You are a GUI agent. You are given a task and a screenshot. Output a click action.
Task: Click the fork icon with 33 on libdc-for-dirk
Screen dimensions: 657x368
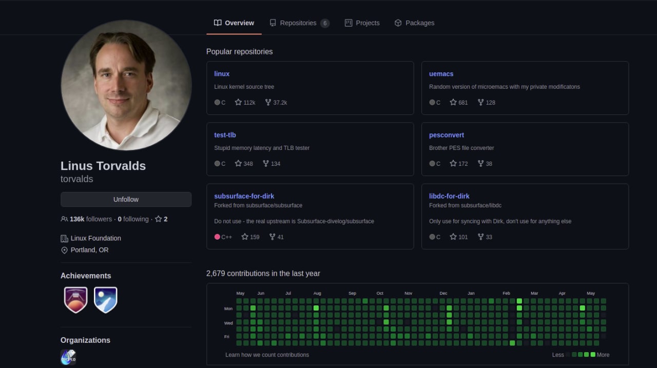pos(480,237)
